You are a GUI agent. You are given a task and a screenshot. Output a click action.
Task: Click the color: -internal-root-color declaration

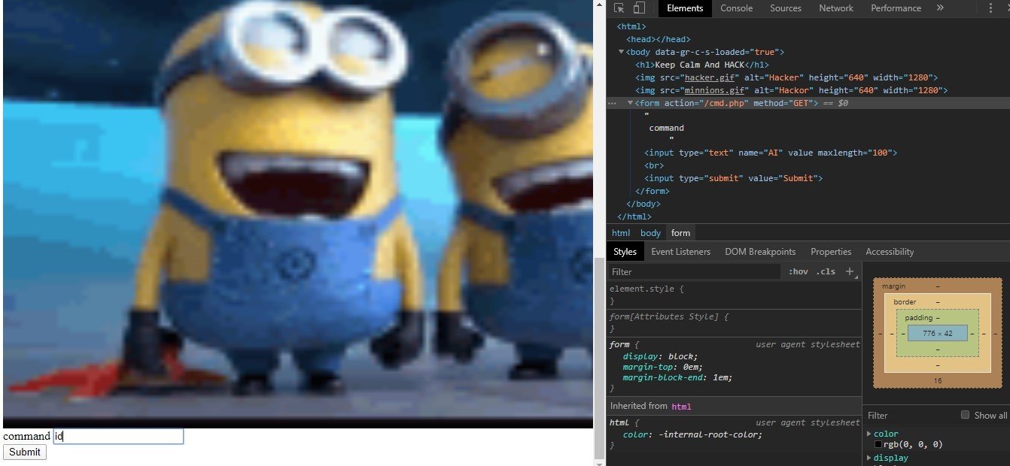pyautogui.click(x=692, y=434)
